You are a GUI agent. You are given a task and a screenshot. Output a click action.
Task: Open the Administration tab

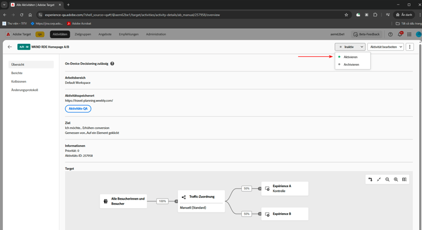156,34
